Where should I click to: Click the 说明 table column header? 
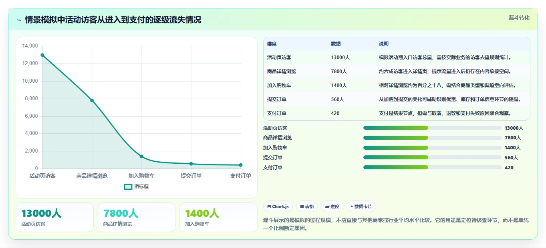(384, 44)
